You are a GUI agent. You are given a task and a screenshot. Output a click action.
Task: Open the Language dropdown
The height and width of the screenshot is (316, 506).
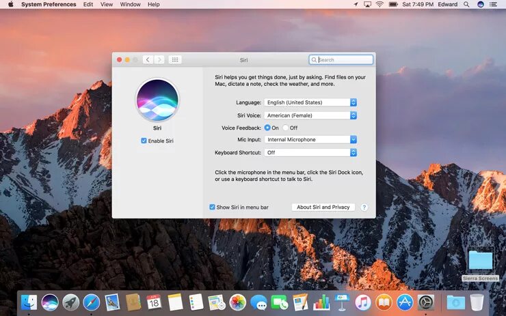coord(310,102)
